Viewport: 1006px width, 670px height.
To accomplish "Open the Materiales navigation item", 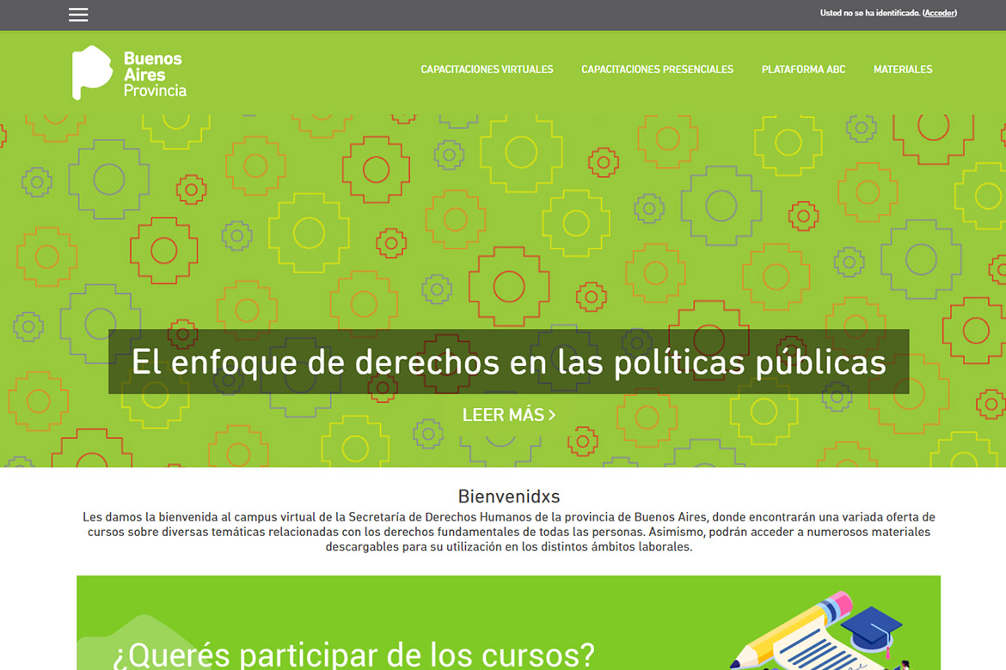I will pyautogui.click(x=903, y=70).
